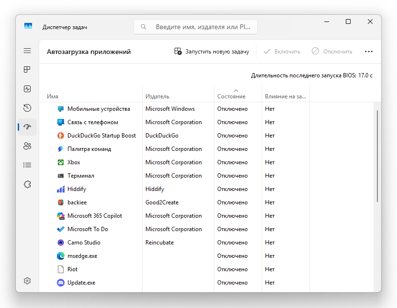Open the Processes page in sidebar

coord(27,70)
